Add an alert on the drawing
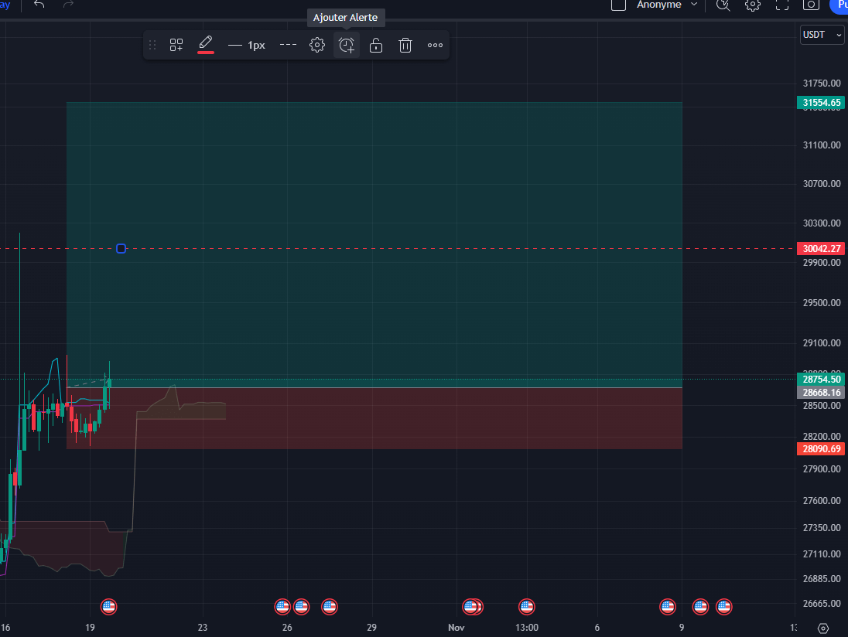Viewport: 848px width, 637px height. [x=346, y=45]
